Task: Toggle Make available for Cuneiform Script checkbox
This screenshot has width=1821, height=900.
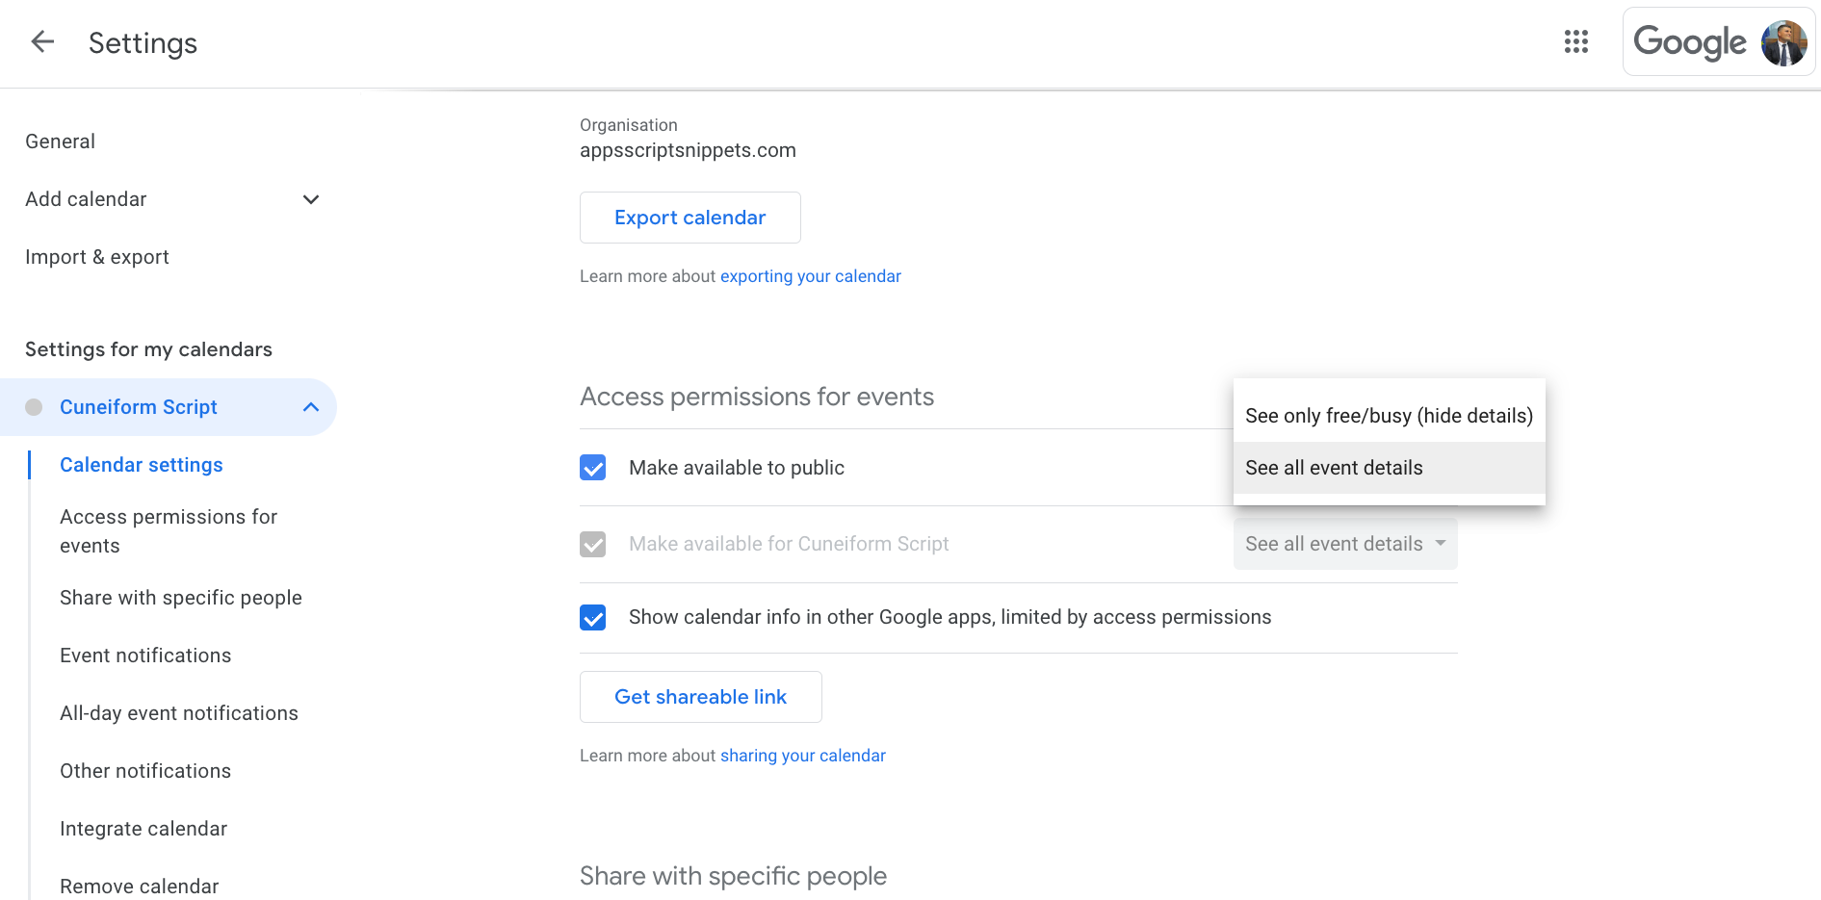Action: (593, 545)
